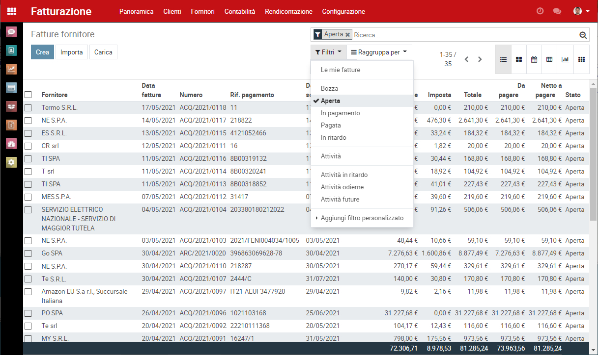This screenshot has height=355, width=598.
Task: Open conversations via top bar chat icon
Action: point(557,11)
